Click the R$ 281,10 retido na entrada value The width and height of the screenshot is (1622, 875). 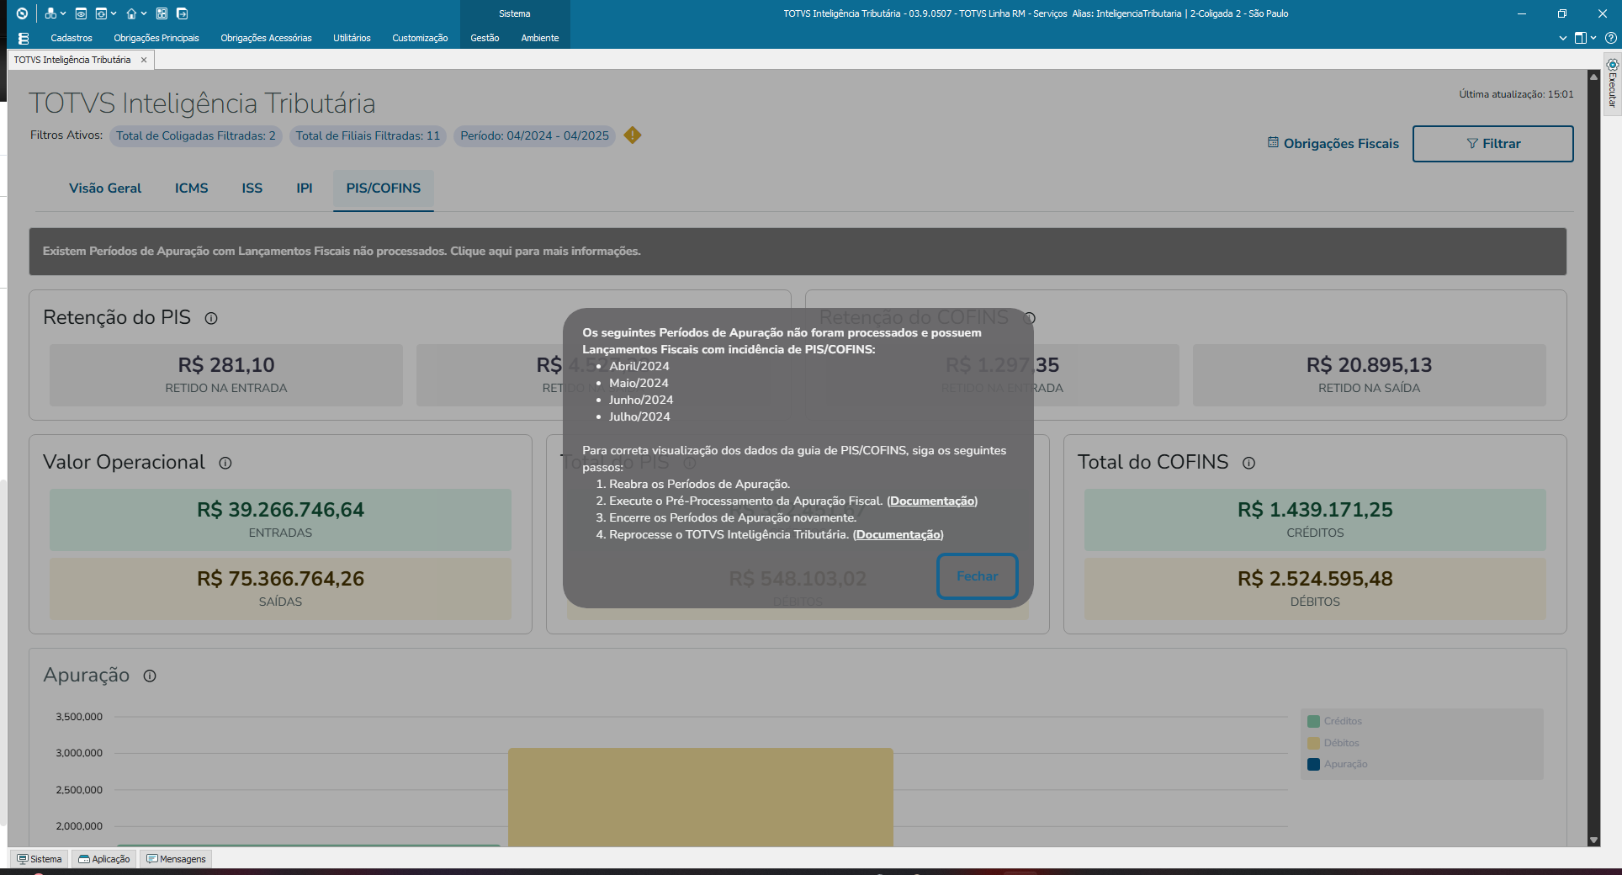[226, 365]
